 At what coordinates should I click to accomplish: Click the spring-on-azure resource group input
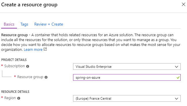click(127, 77)
